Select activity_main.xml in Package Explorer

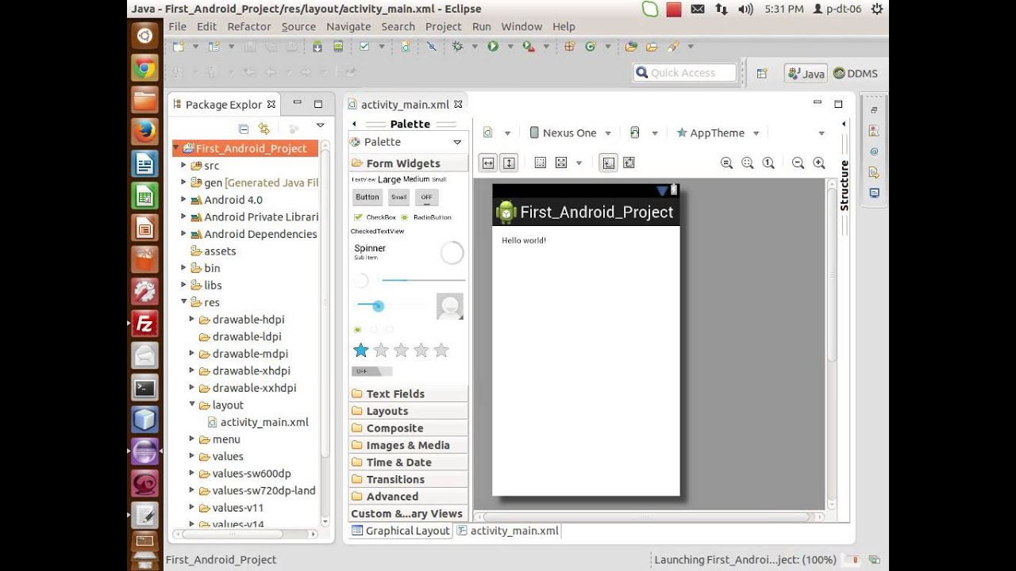pyautogui.click(x=258, y=423)
